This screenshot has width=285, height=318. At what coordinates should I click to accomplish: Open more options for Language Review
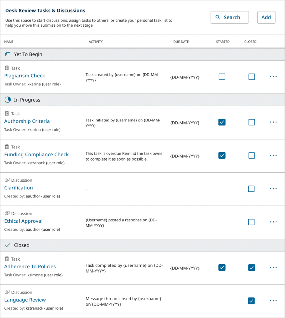point(273,301)
